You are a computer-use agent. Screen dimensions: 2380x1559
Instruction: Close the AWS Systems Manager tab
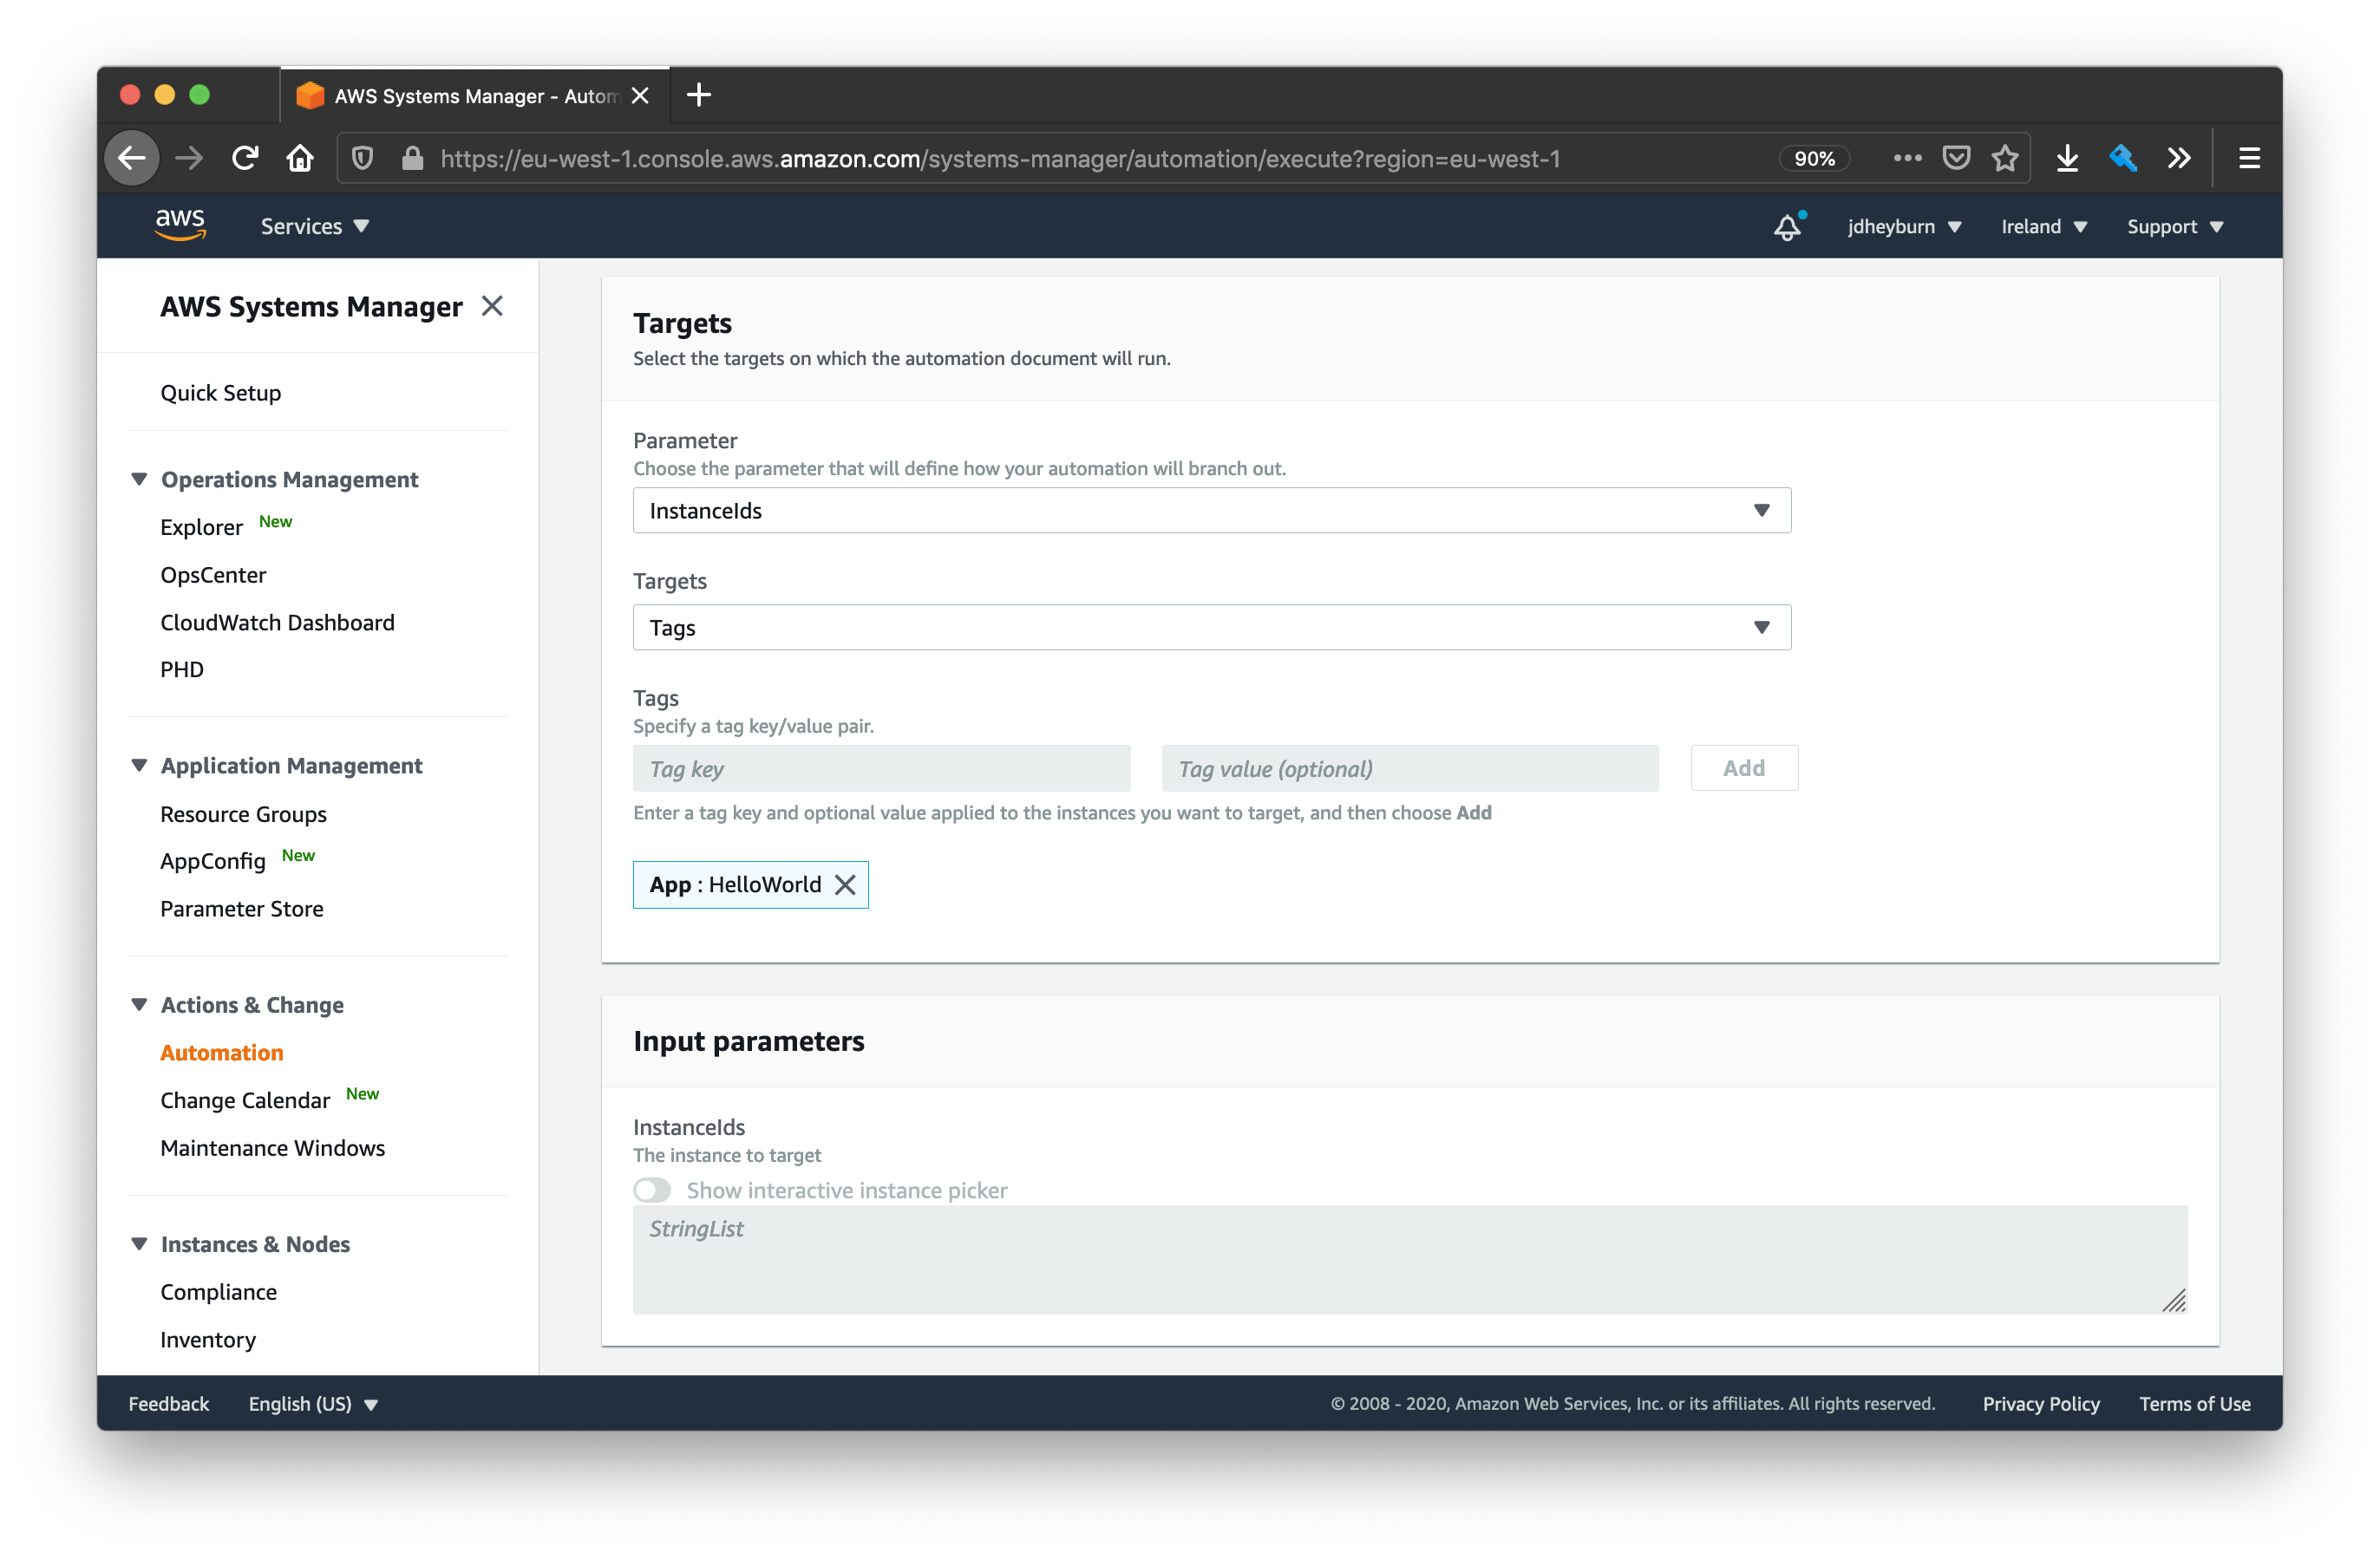click(640, 96)
